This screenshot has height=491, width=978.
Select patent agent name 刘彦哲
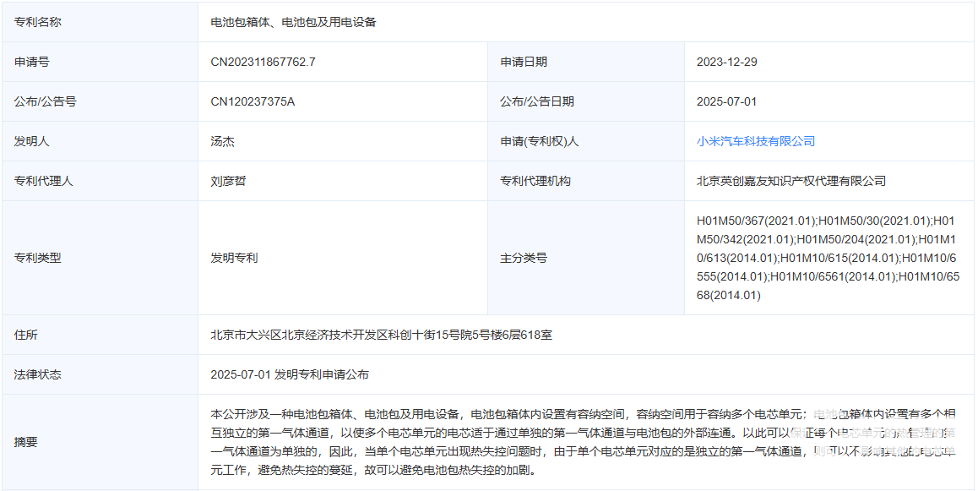pyautogui.click(x=228, y=181)
